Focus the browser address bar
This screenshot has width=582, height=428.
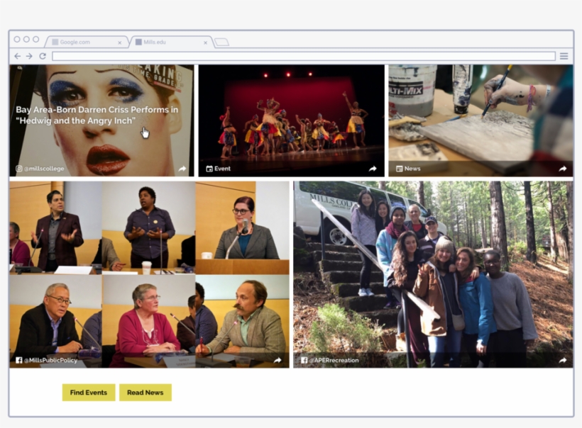point(303,56)
